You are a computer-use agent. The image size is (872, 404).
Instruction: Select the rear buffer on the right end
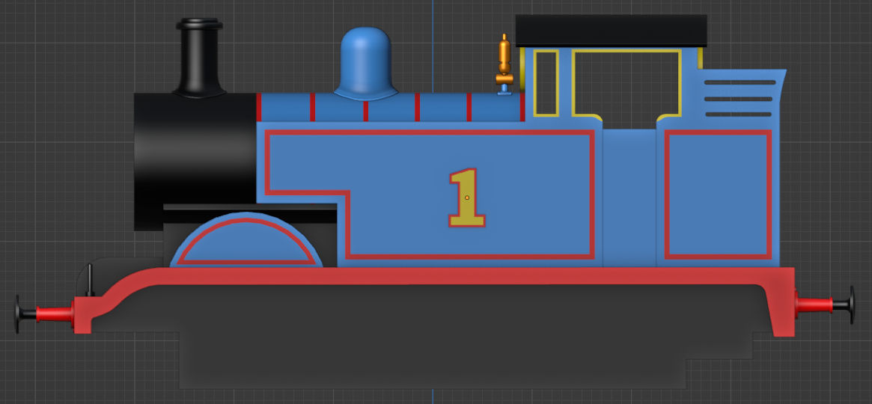tap(826, 304)
